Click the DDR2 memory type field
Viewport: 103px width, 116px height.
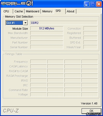pos(64,23)
